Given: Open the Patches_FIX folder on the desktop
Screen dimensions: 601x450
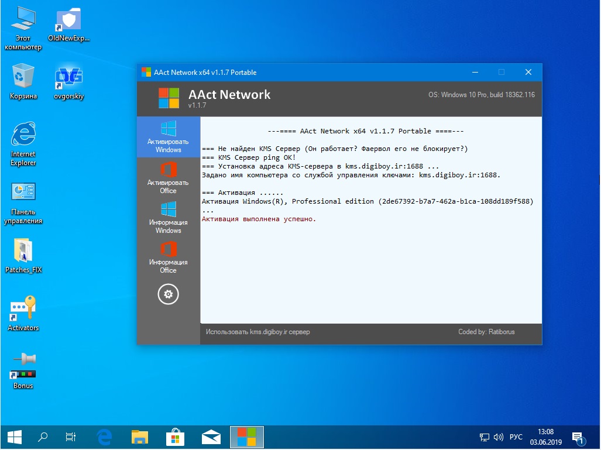Looking at the screenshot, I should point(23,256).
